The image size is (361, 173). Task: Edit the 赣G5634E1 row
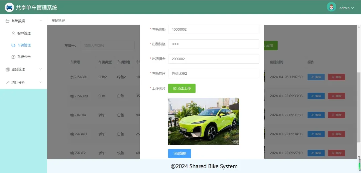[316, 134]
